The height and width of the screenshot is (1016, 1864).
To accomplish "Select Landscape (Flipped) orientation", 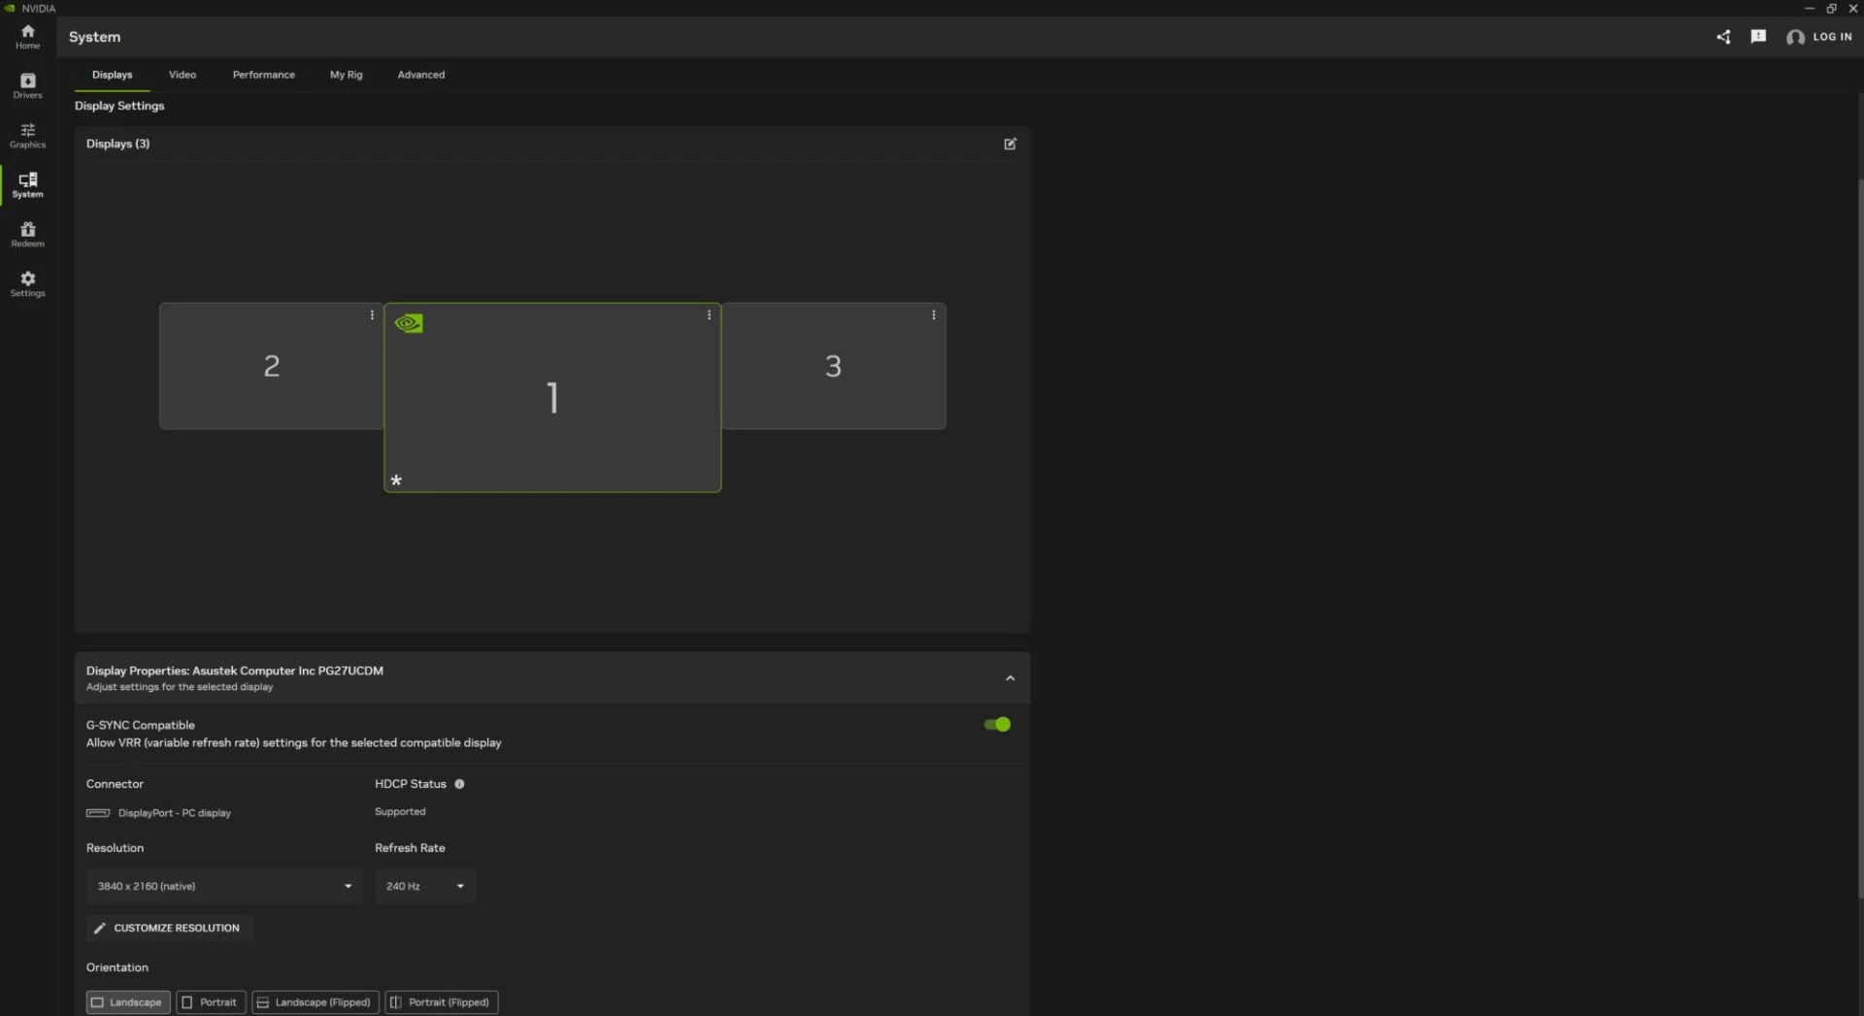I will point(316,1002).
